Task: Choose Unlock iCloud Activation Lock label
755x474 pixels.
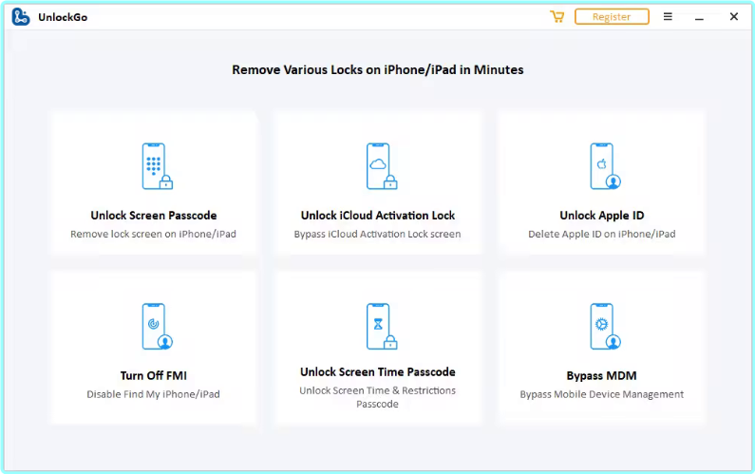Action: click(378, 216)
